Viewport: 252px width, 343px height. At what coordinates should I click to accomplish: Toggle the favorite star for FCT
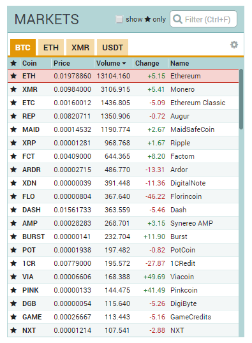13,156
